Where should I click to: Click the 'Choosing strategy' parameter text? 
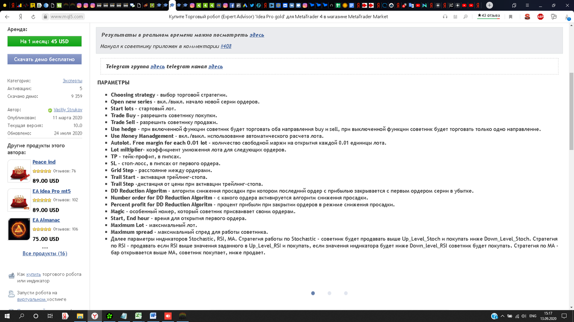click(133, 95)
